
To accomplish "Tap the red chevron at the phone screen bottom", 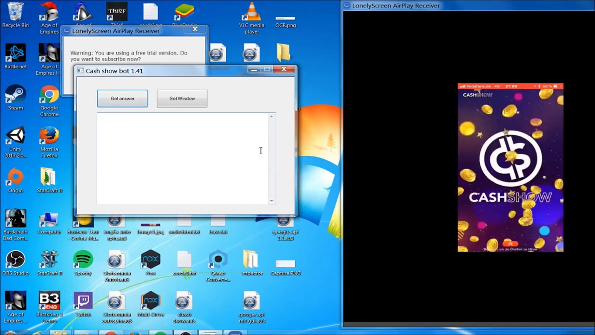I will tap(510, 243).
